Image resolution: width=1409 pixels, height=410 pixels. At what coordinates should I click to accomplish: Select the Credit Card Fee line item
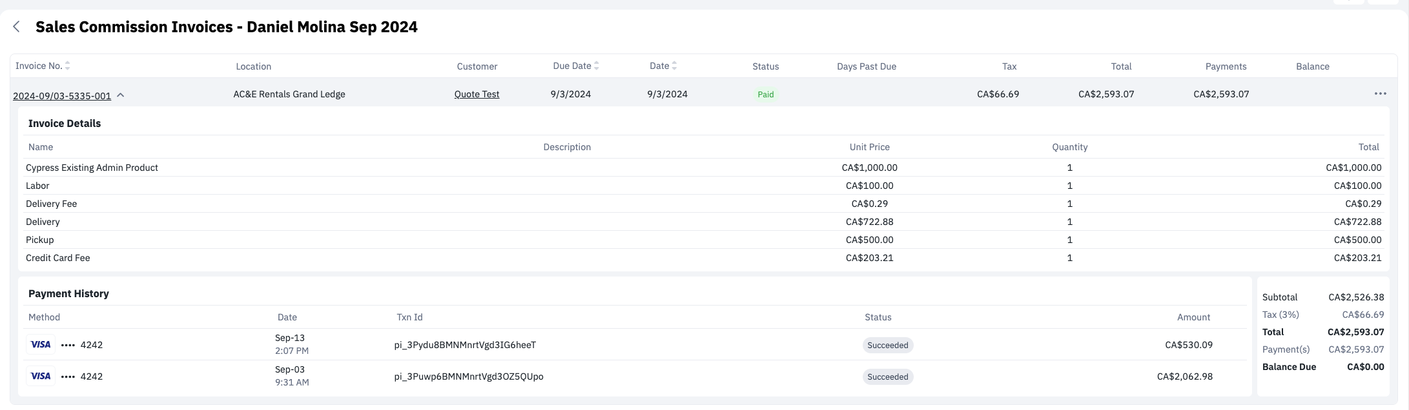58,258
